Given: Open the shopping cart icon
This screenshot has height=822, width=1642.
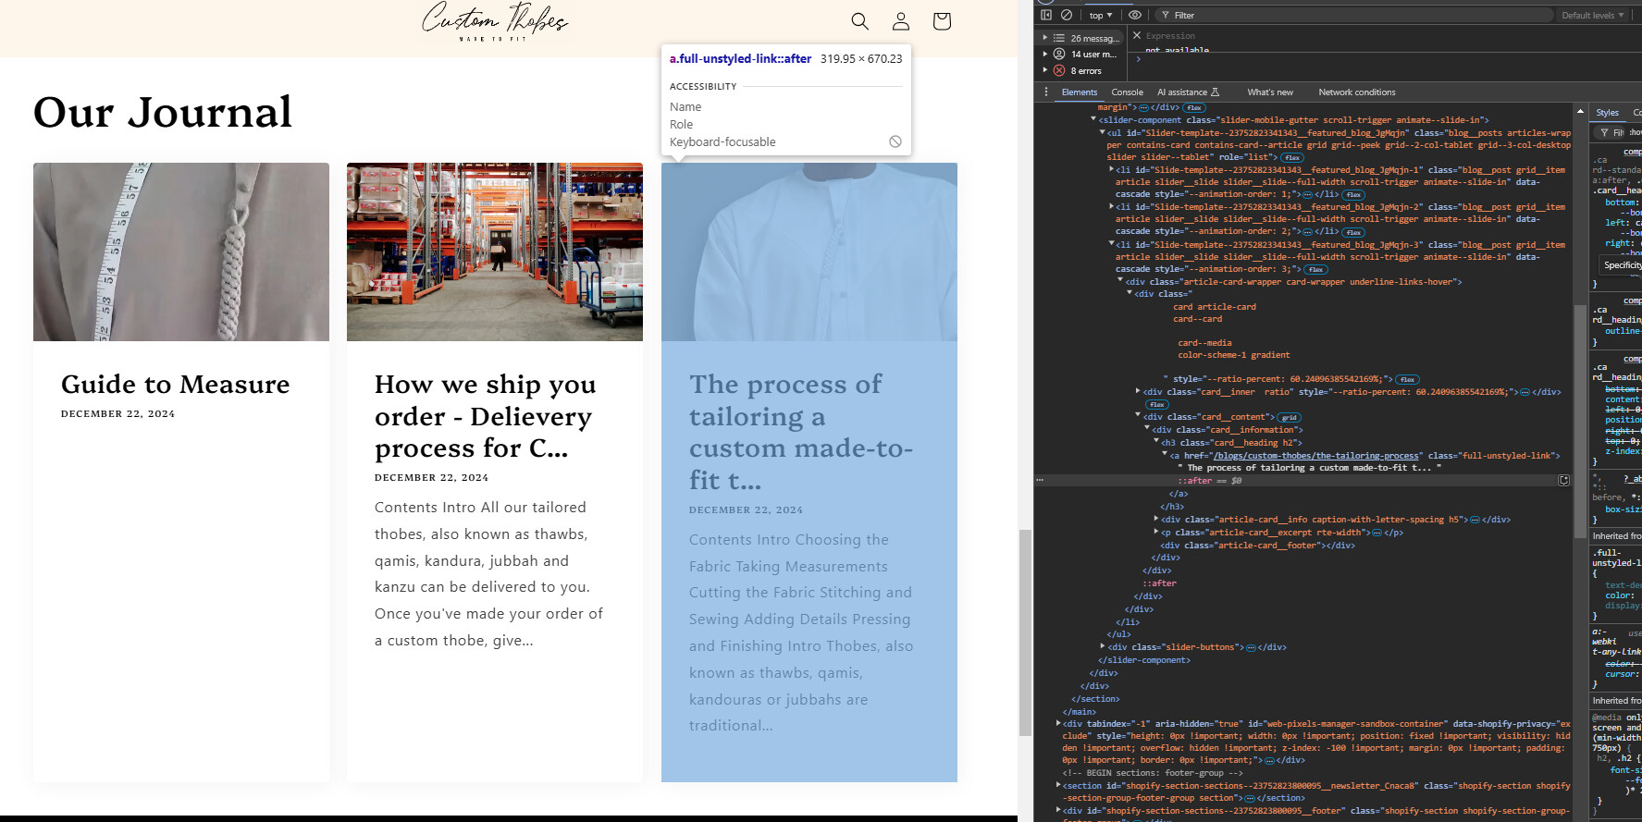Looking at the screenshot, I should [942, 21].
